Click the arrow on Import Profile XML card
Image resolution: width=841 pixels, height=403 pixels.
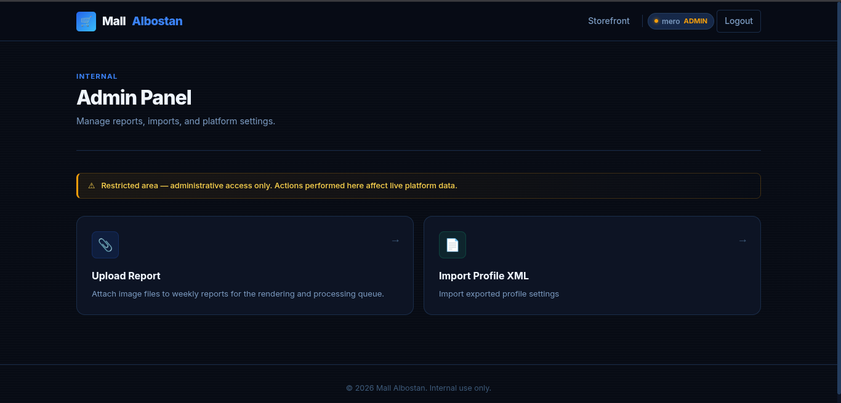pos(742,241)
